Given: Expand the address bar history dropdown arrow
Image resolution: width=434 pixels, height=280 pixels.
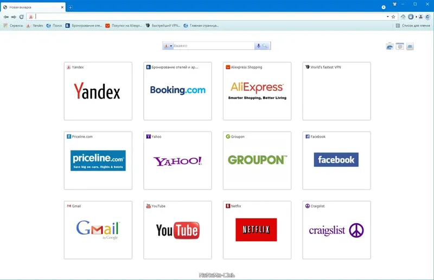Looking at the screenshot, I should 387,17.
